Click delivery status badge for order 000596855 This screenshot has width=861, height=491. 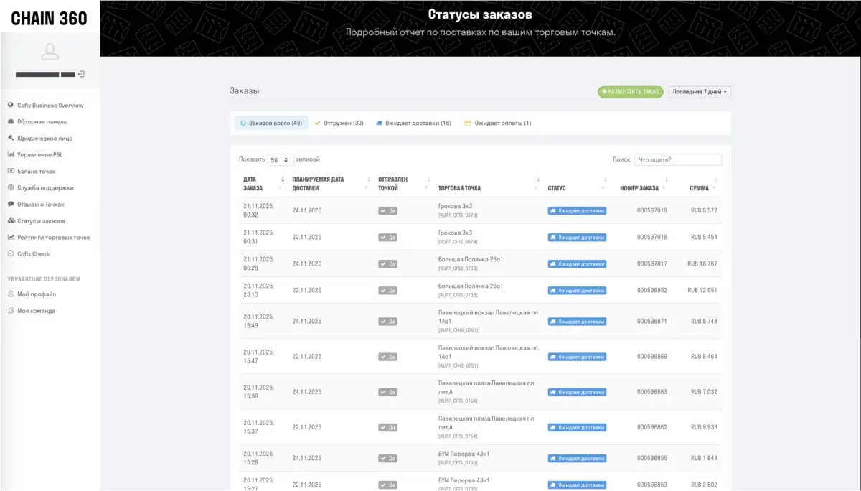pos(577,459)
